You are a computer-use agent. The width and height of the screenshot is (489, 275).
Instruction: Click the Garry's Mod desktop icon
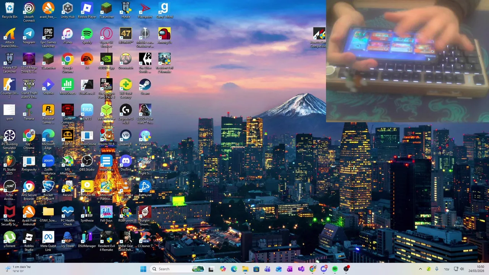[164, 10]
